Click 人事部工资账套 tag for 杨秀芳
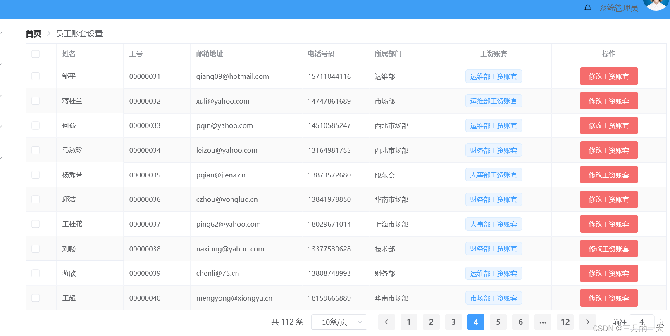This screenshot has width=670, height=336. coord(494,175)
